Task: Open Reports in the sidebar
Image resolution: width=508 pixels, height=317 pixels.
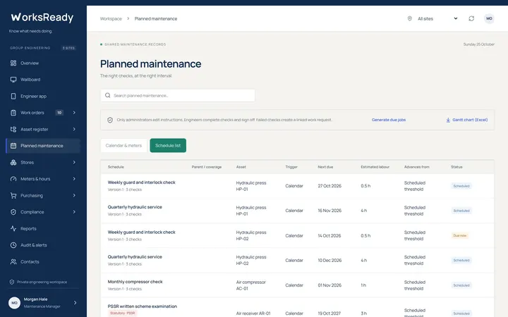Action: coord(43,228)
